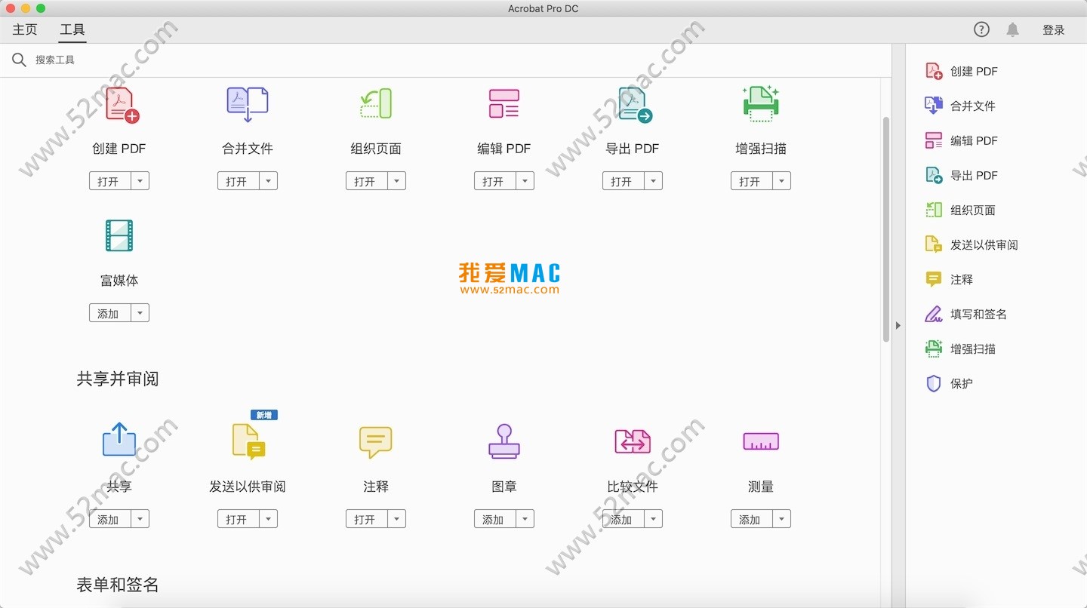Click the 共享 upload icon
Screen dimensions: 1087x608
pos(119,439)
